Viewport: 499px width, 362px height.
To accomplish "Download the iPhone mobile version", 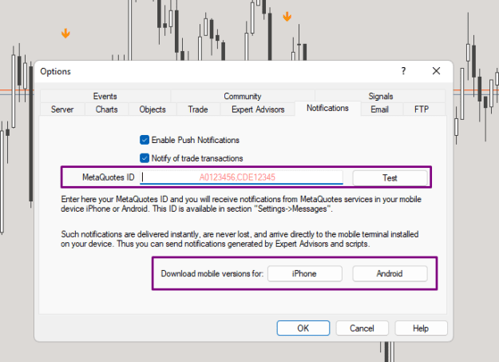I will 304,274.
